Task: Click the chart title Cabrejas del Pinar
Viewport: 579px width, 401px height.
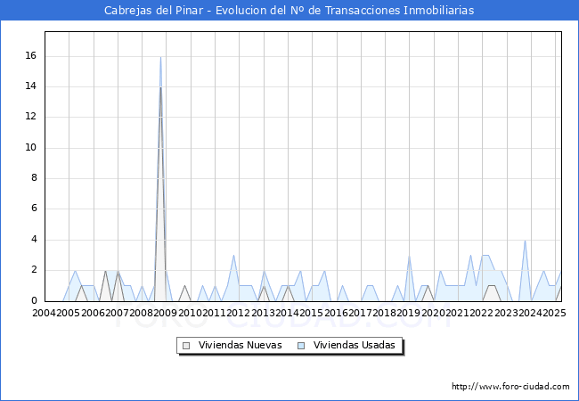Action: [289, 11]
